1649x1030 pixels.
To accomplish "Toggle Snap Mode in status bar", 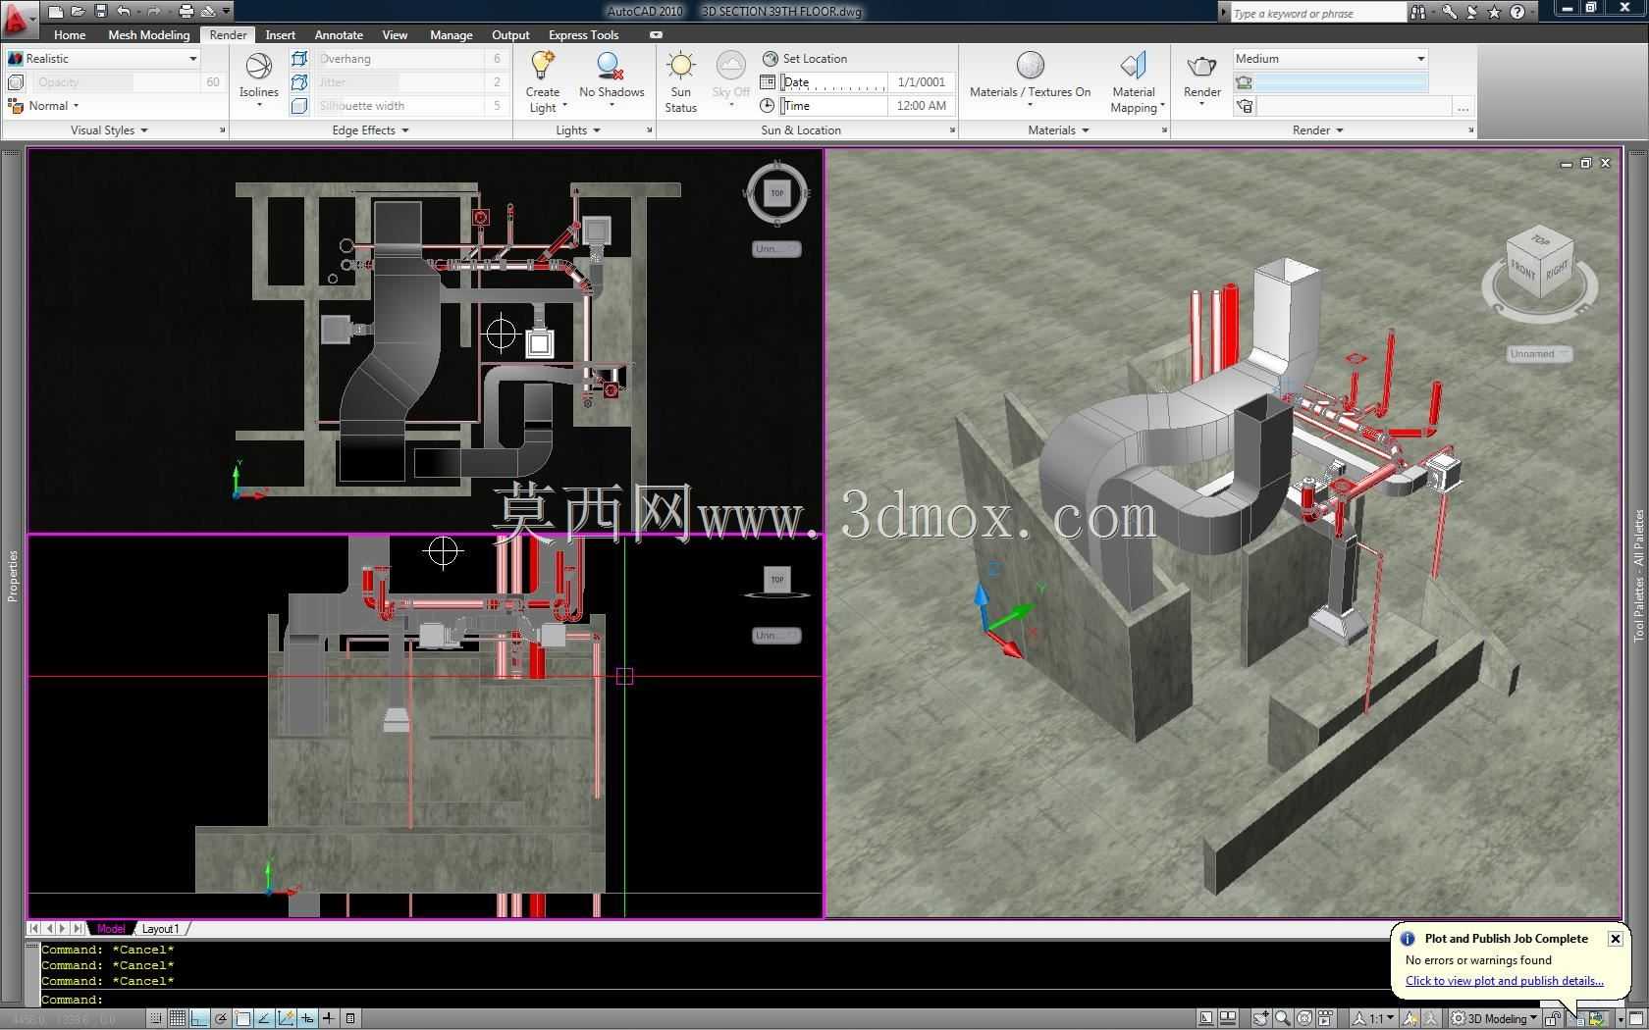I will point(156,1018).
